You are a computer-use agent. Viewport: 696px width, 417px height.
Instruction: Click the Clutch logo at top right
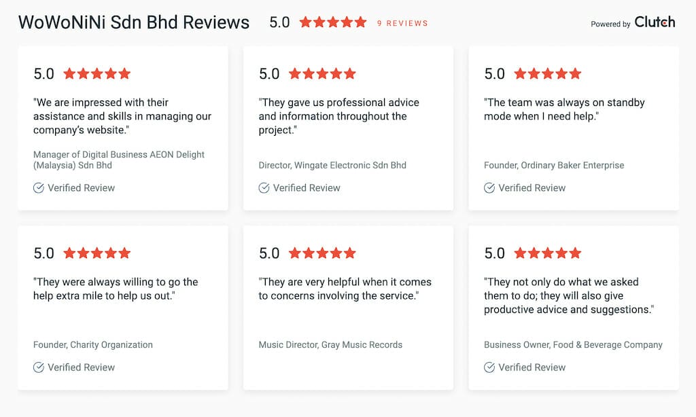click(655, 22)
